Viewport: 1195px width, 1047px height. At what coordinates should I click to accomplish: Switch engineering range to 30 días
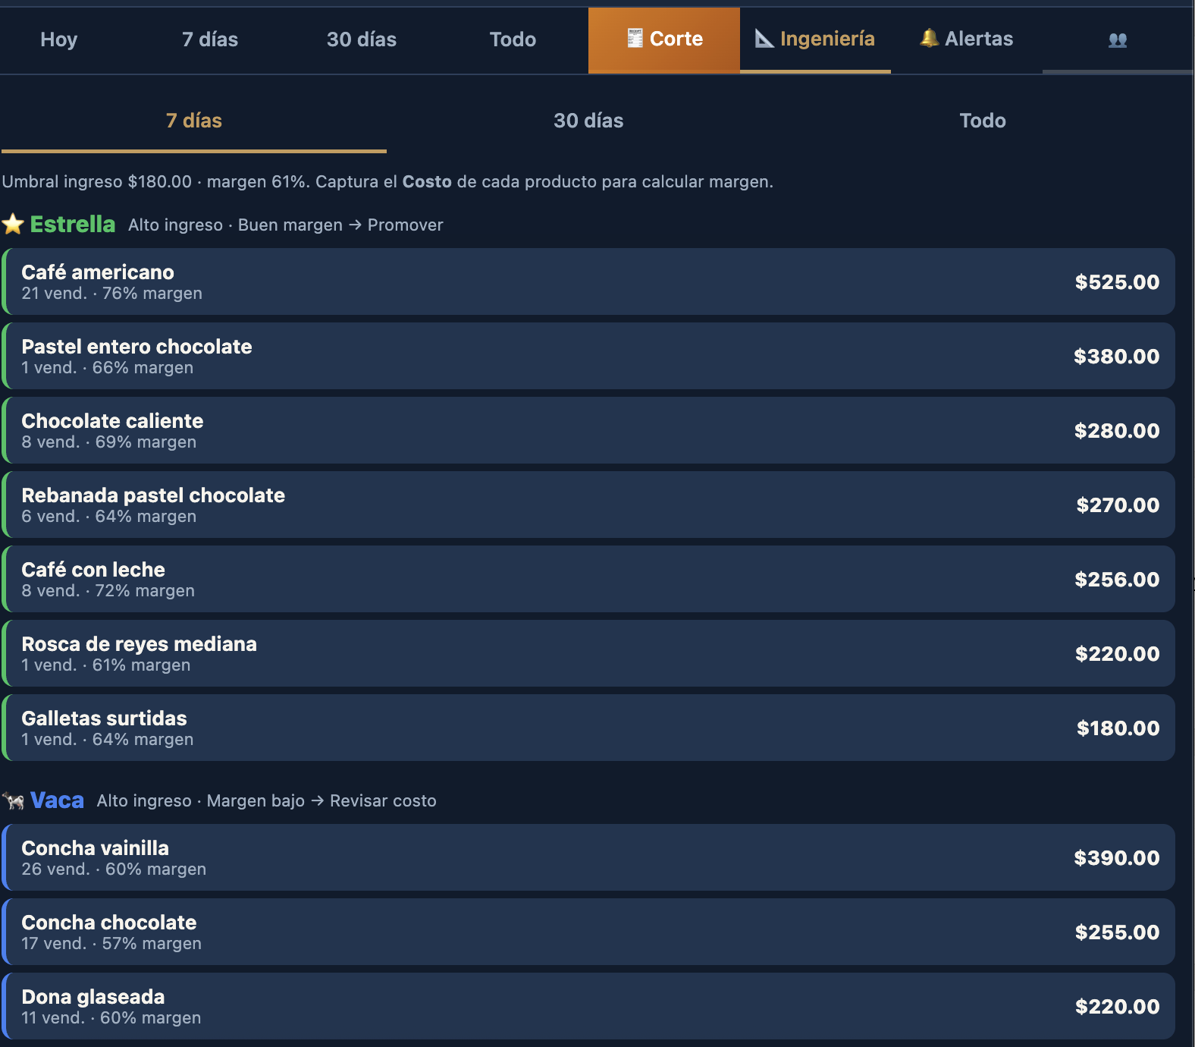588,121
